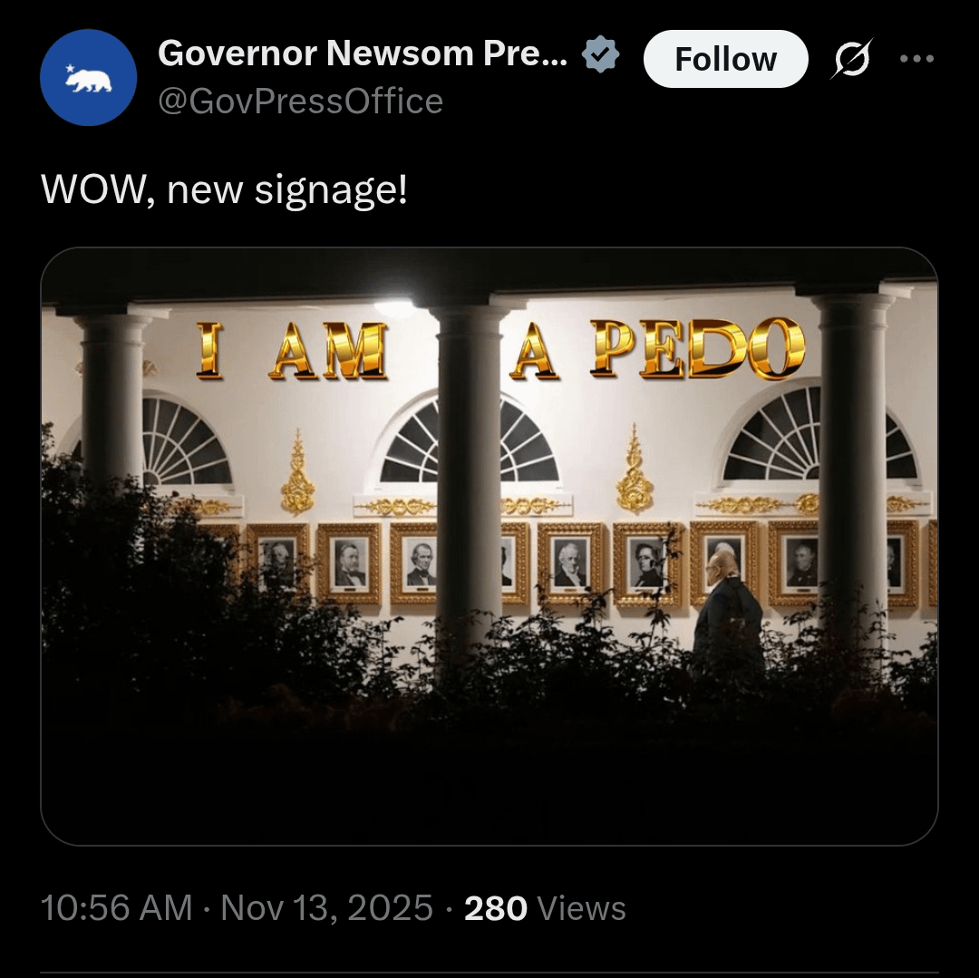
Task: Click the bold 280 view count number
Action: point(495,908)
